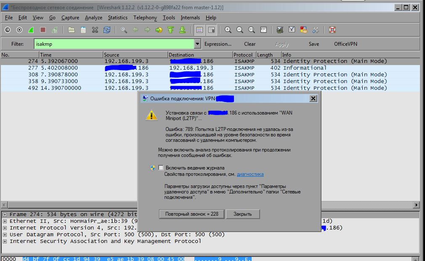
Task: Click the zoom in toolbar icon
Action: [x=228, y=30]
